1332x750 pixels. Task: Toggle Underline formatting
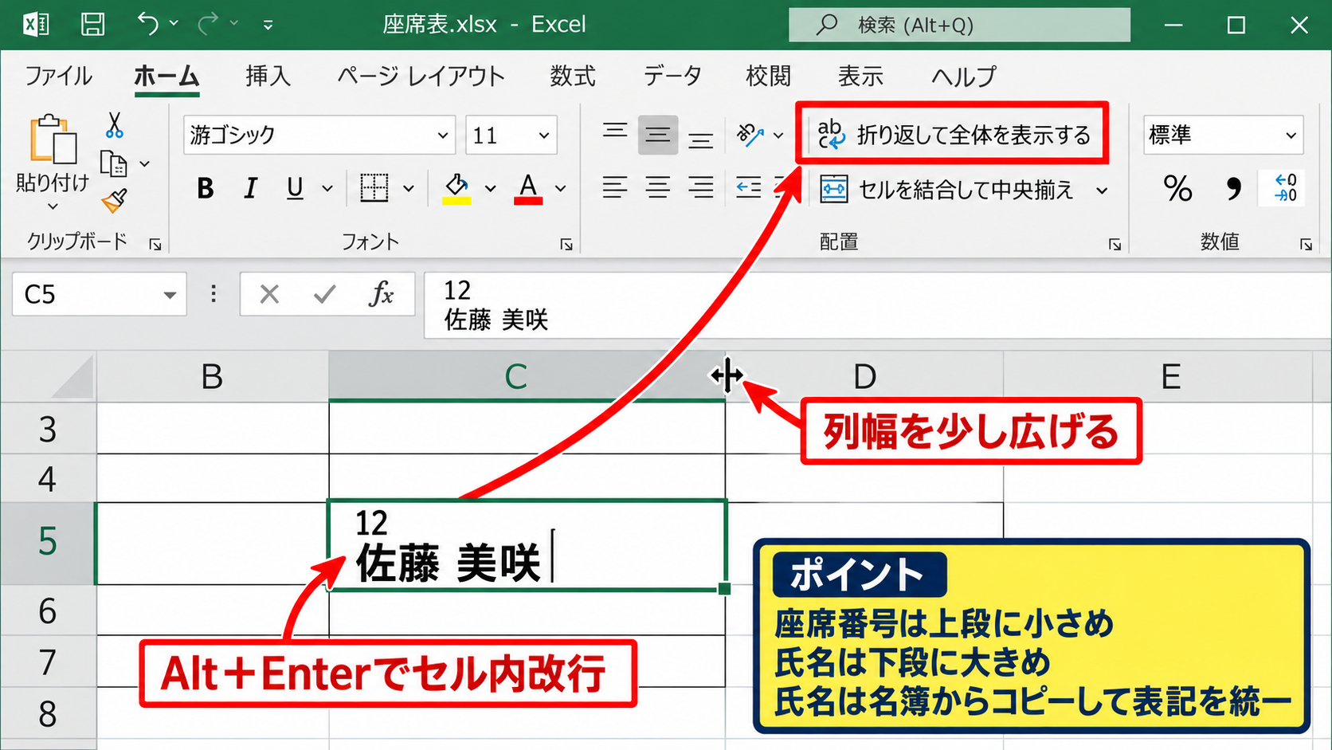(x=295, y=188)
